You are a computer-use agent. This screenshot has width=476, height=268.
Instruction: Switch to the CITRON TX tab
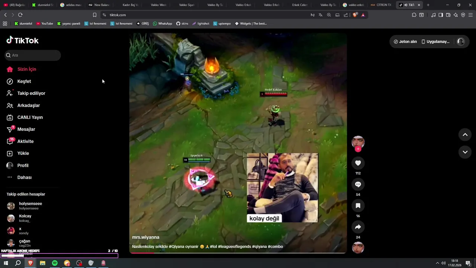pyautogui.click(x=381, y=5)
